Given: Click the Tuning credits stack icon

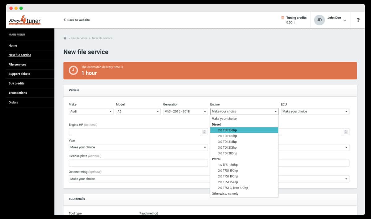Looking at the screenshot, I should [283, 18].
